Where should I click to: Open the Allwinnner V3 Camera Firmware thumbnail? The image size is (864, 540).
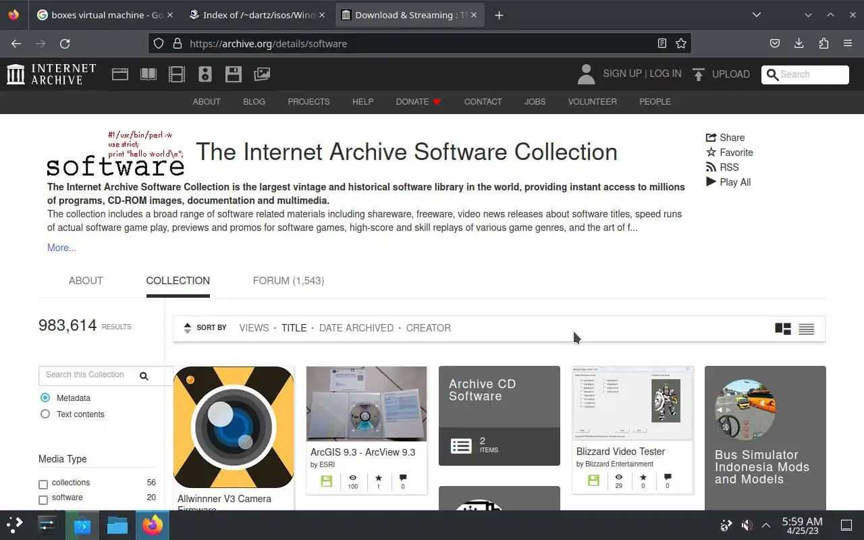pyautogui.click(x=234, y=427)
